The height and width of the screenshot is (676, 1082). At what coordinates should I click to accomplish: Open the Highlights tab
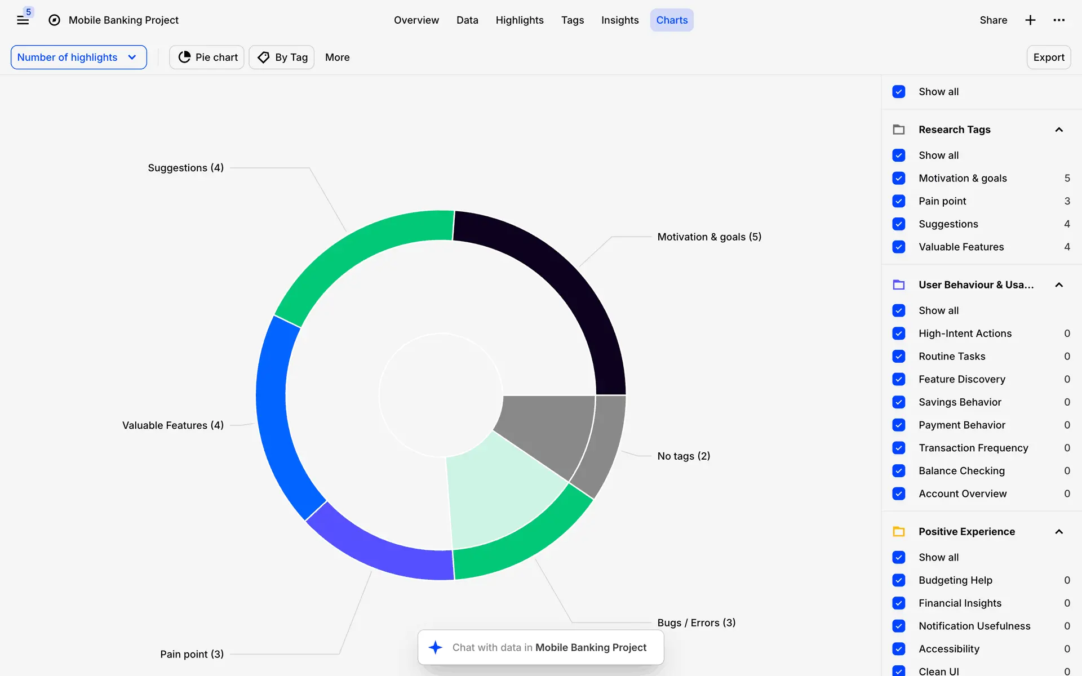pos(519,20)
